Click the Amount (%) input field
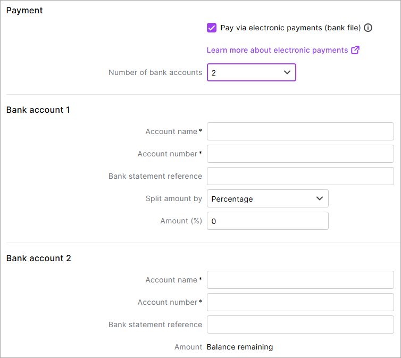The width and height of the screenshot is (401, 358). click(268, 221)
